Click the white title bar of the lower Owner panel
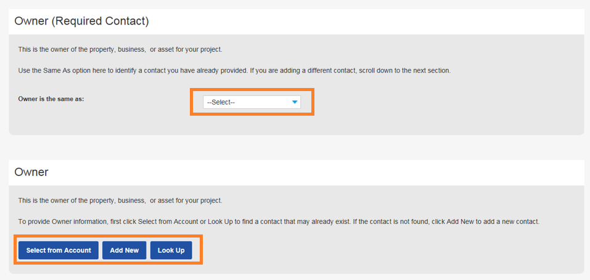The image size is (590, 280). [x=308, y=172]
